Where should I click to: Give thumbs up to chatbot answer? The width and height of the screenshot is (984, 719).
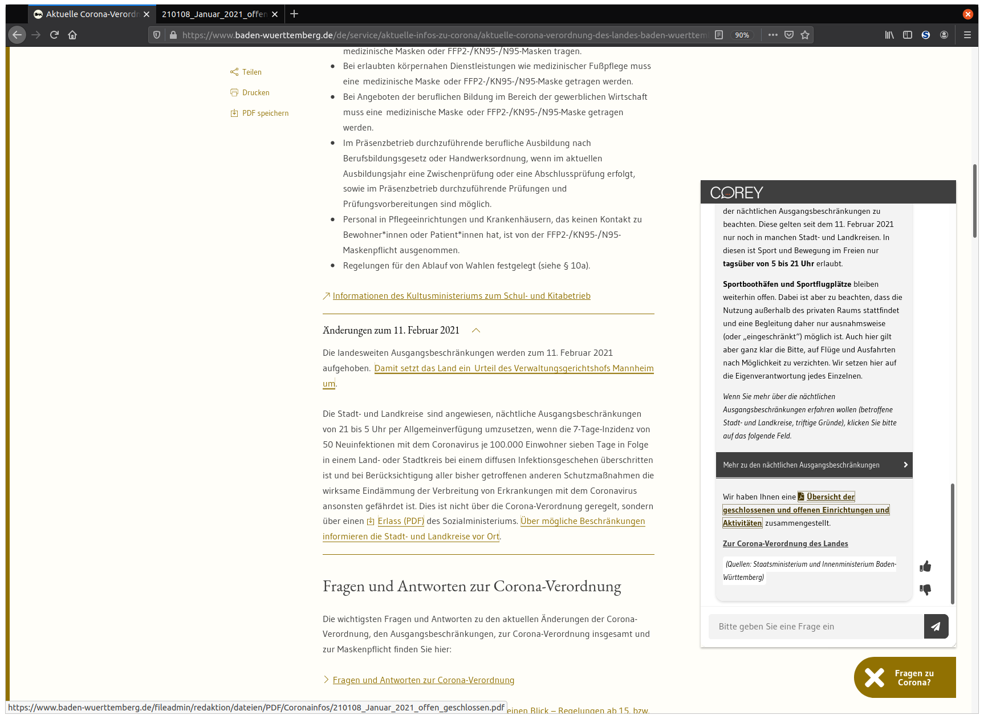coord(925,566)
